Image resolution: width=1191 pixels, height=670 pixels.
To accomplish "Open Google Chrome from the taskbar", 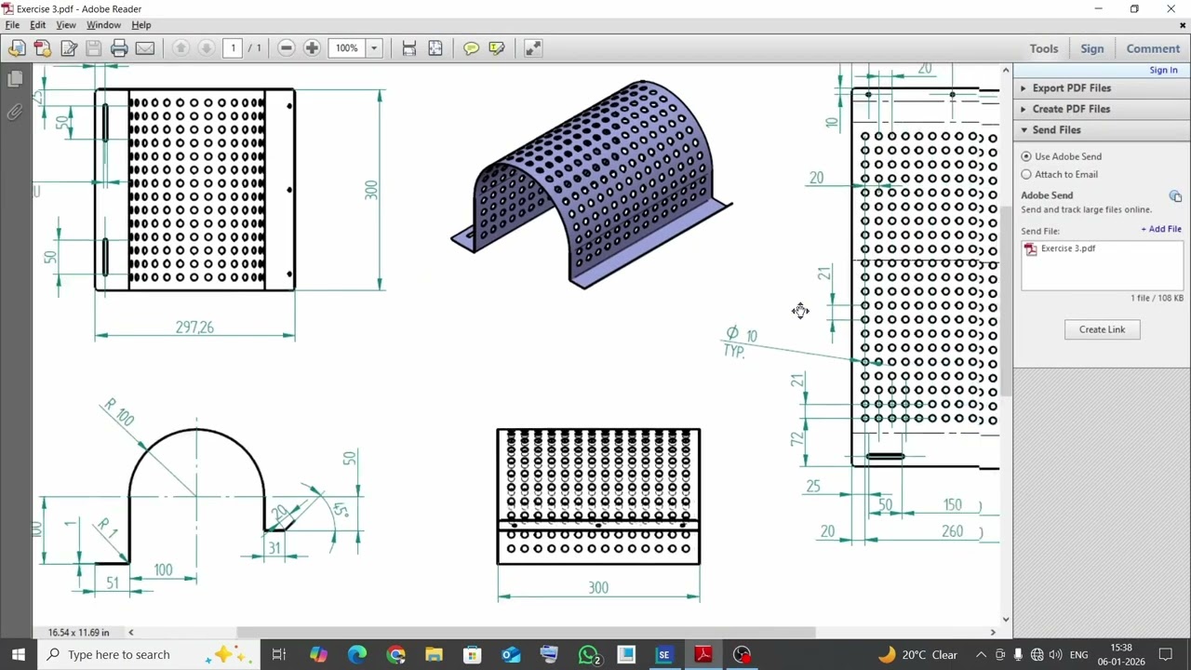I will coord(396,655).
